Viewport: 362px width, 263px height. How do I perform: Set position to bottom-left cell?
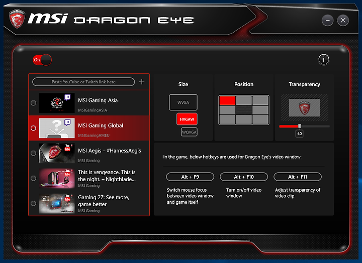[x=227, y=119]
